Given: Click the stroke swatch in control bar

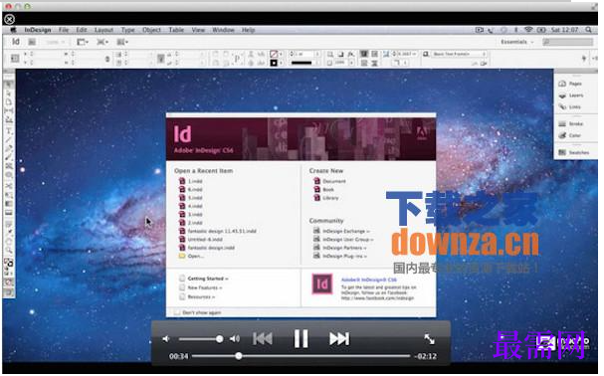Looking at the screenshot, I should coord(274,63).
